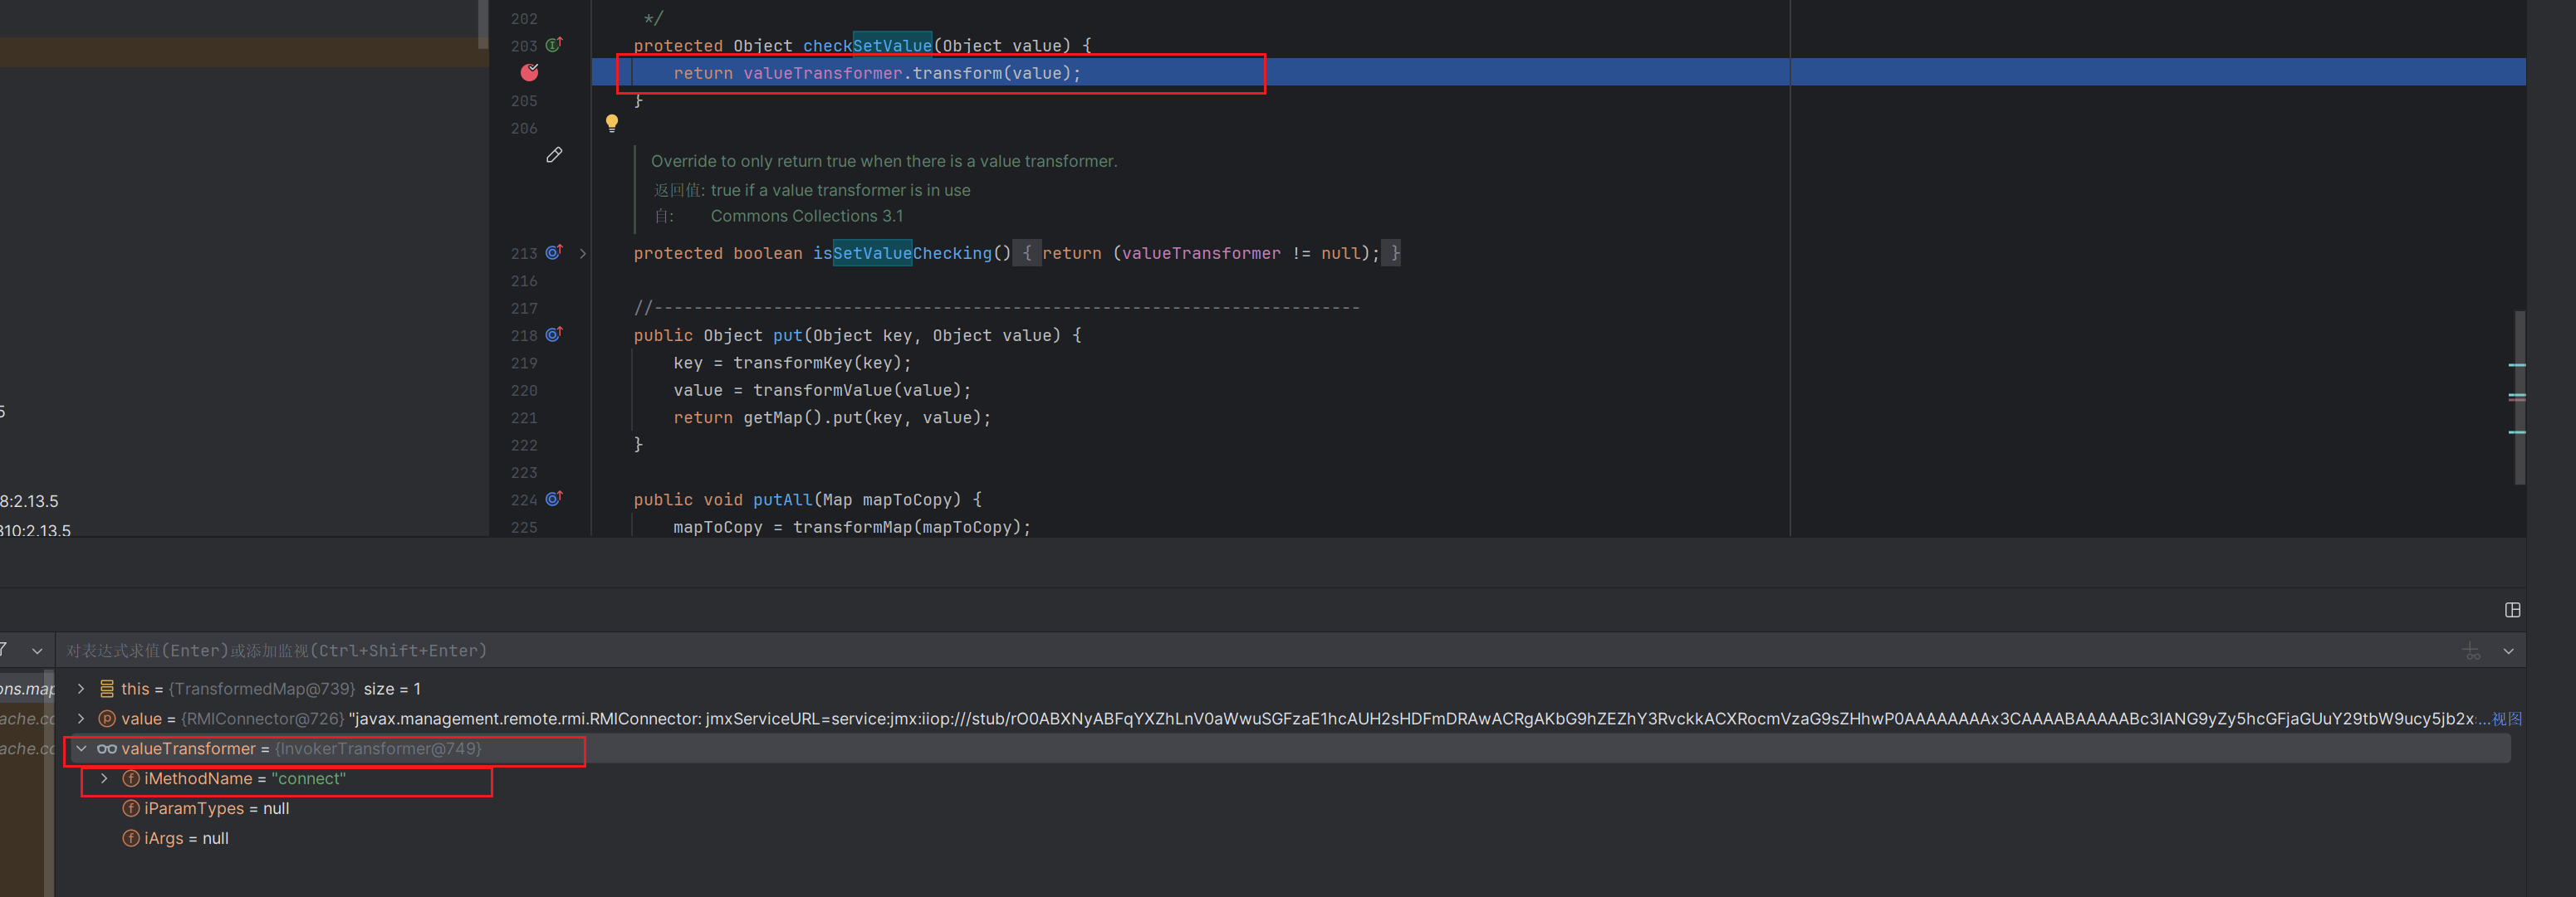Viewport: 2576px width, 897px height.
Task: Open the debugger layout settings icon
Action: [x=2512, y=611]
